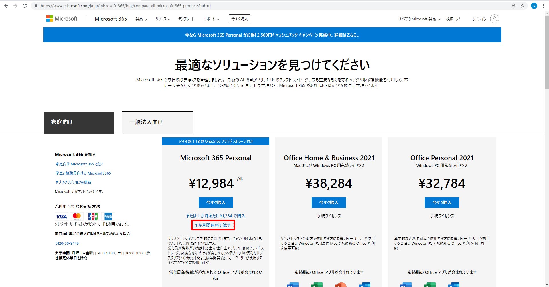
Task: Open the Chrome profile avatar
Action: [x=534, y=6]
